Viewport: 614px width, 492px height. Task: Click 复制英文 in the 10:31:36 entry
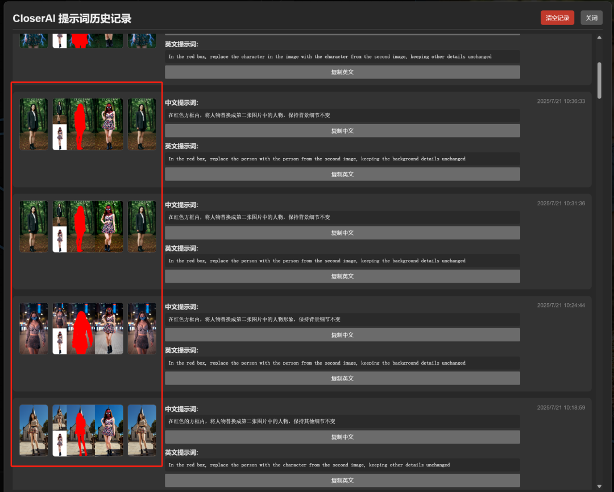(342, 276)
